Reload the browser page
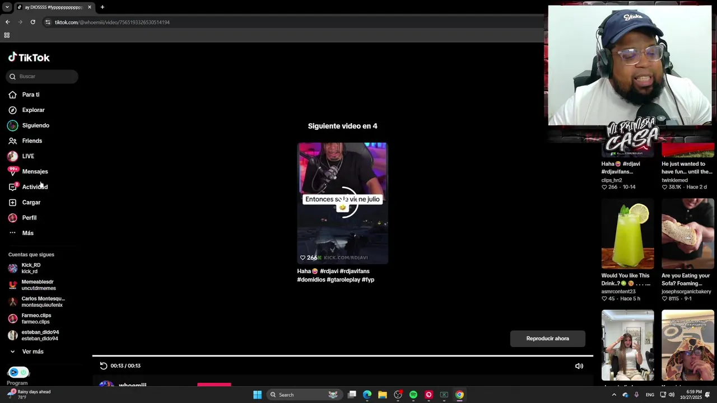This screenshot has height=403, width=717. click(x=33, y=22)
